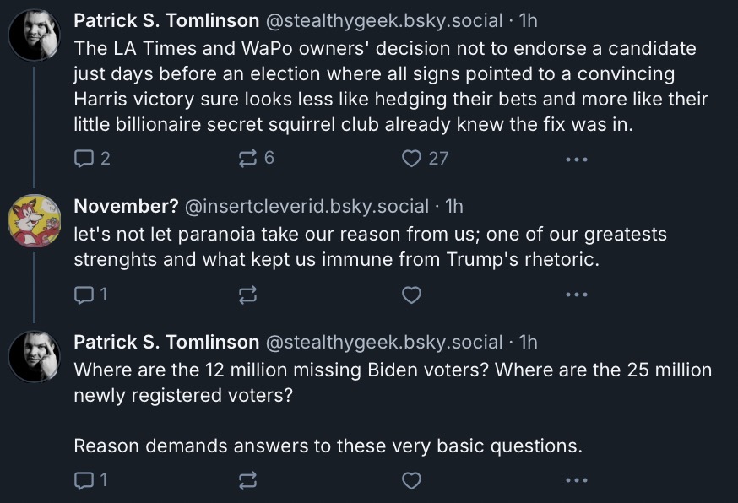Open more options on first Tomlinson post
Screen dimensions: 738x503
(x=577, y=160)
